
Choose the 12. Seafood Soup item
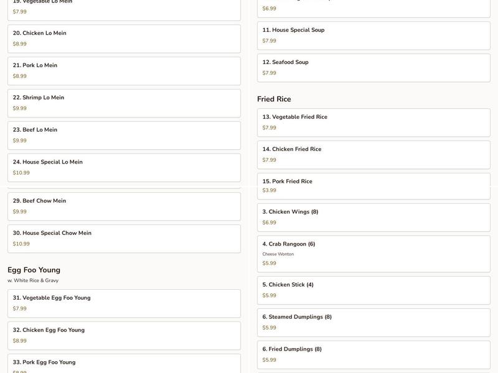pos(374,68)
